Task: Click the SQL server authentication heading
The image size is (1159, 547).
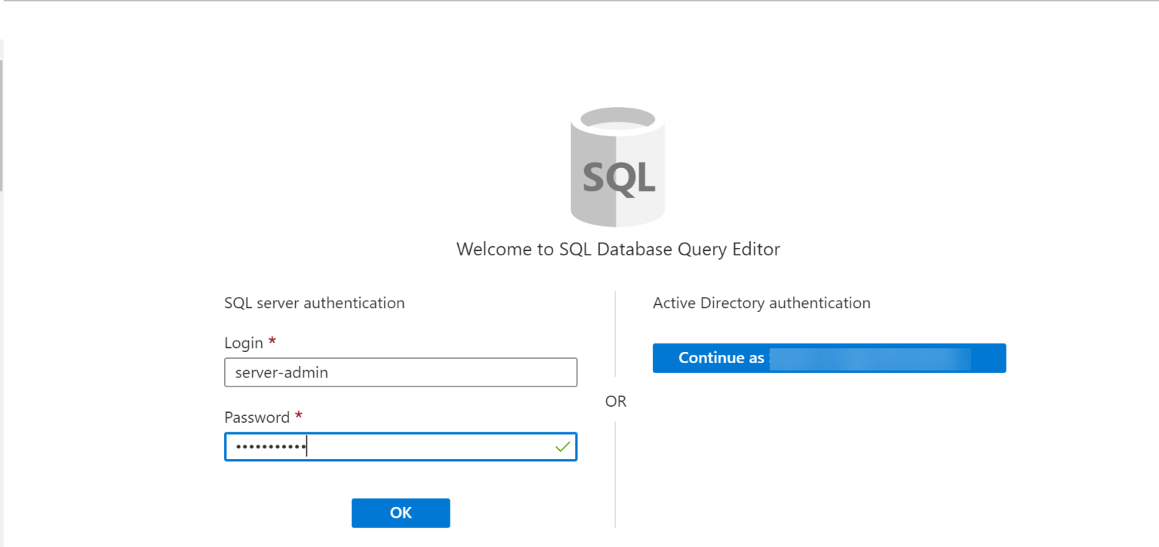Action: tap(315, 303)
